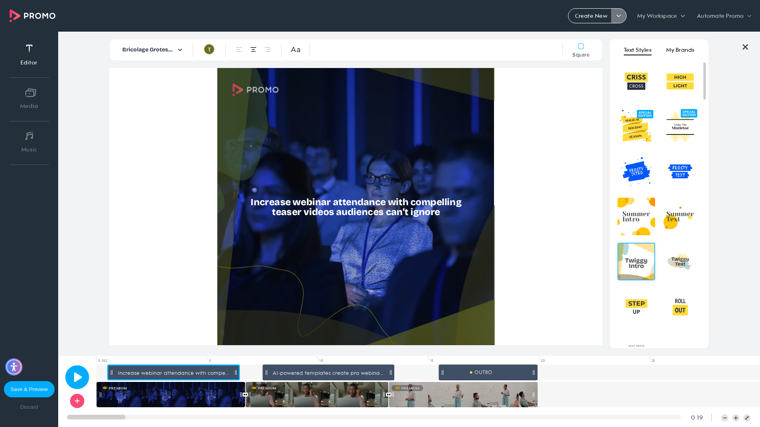Play the video timeline

pos(77,377)
